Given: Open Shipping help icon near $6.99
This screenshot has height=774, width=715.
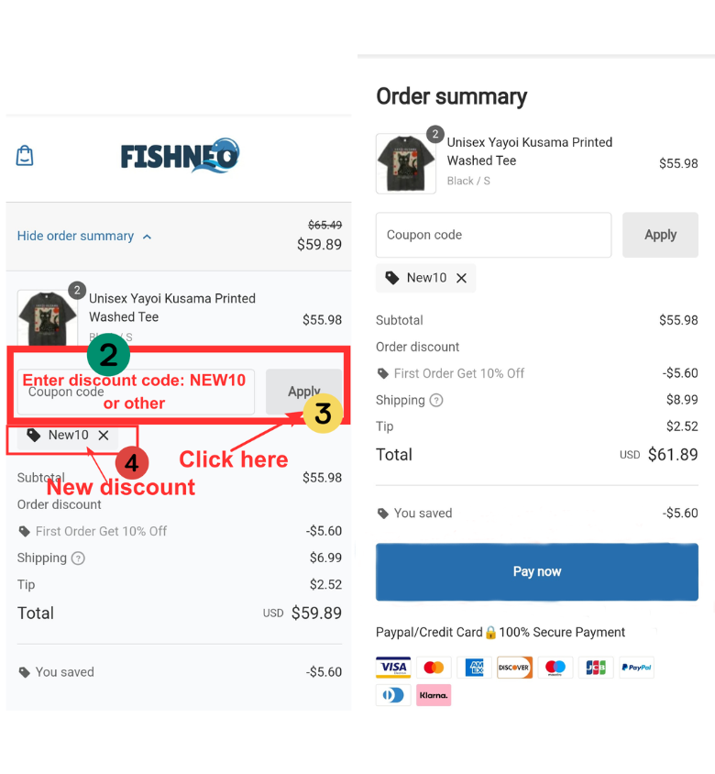Looking at the screenshot, I should click(78, 558).
